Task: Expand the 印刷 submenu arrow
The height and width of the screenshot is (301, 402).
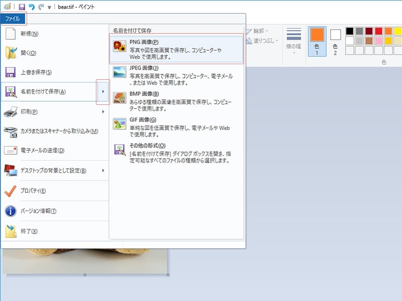Action: 103,111
